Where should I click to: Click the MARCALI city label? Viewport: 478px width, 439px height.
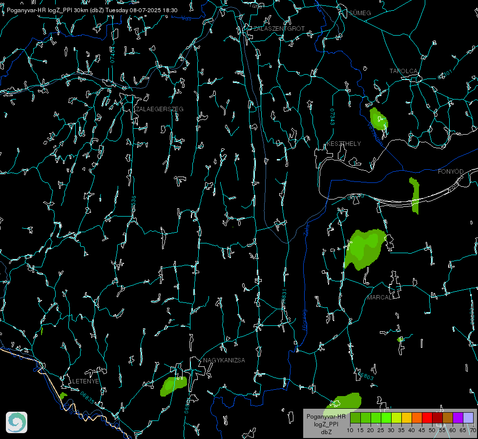tap(380, 298)
